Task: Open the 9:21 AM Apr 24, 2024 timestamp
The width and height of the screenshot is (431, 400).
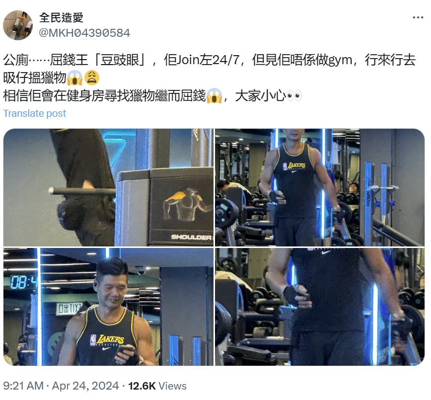Action: (61, 386)
